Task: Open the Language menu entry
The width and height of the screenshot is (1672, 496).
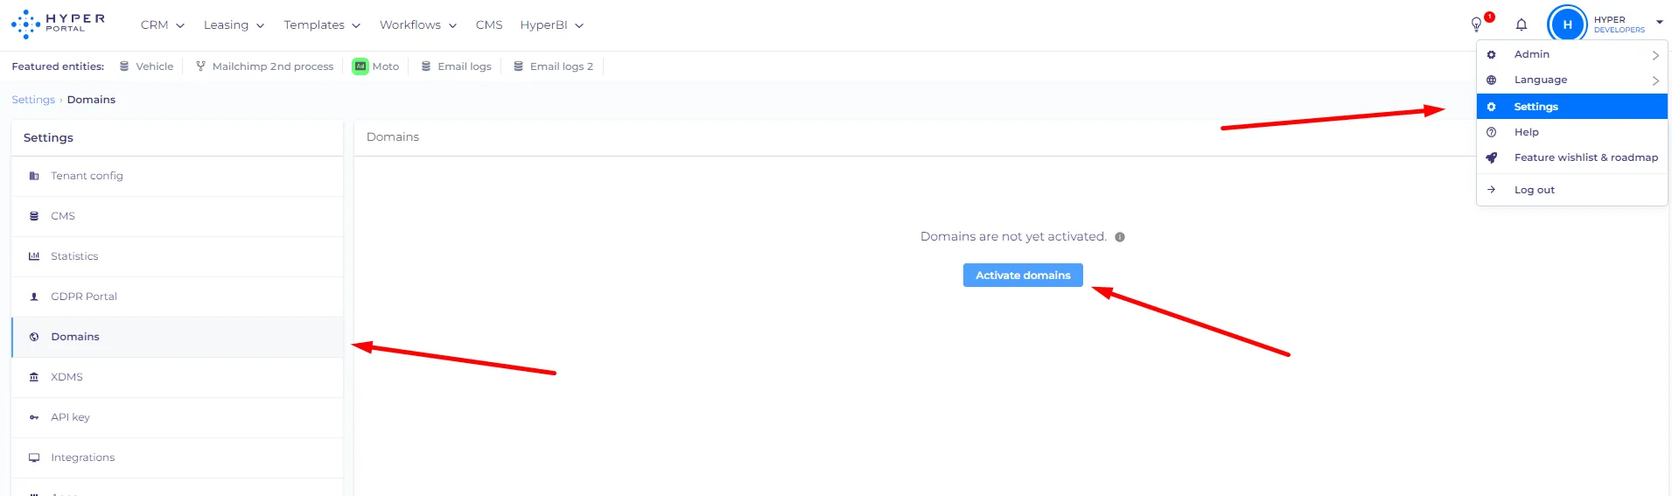Action: [x=1572, y=80]
